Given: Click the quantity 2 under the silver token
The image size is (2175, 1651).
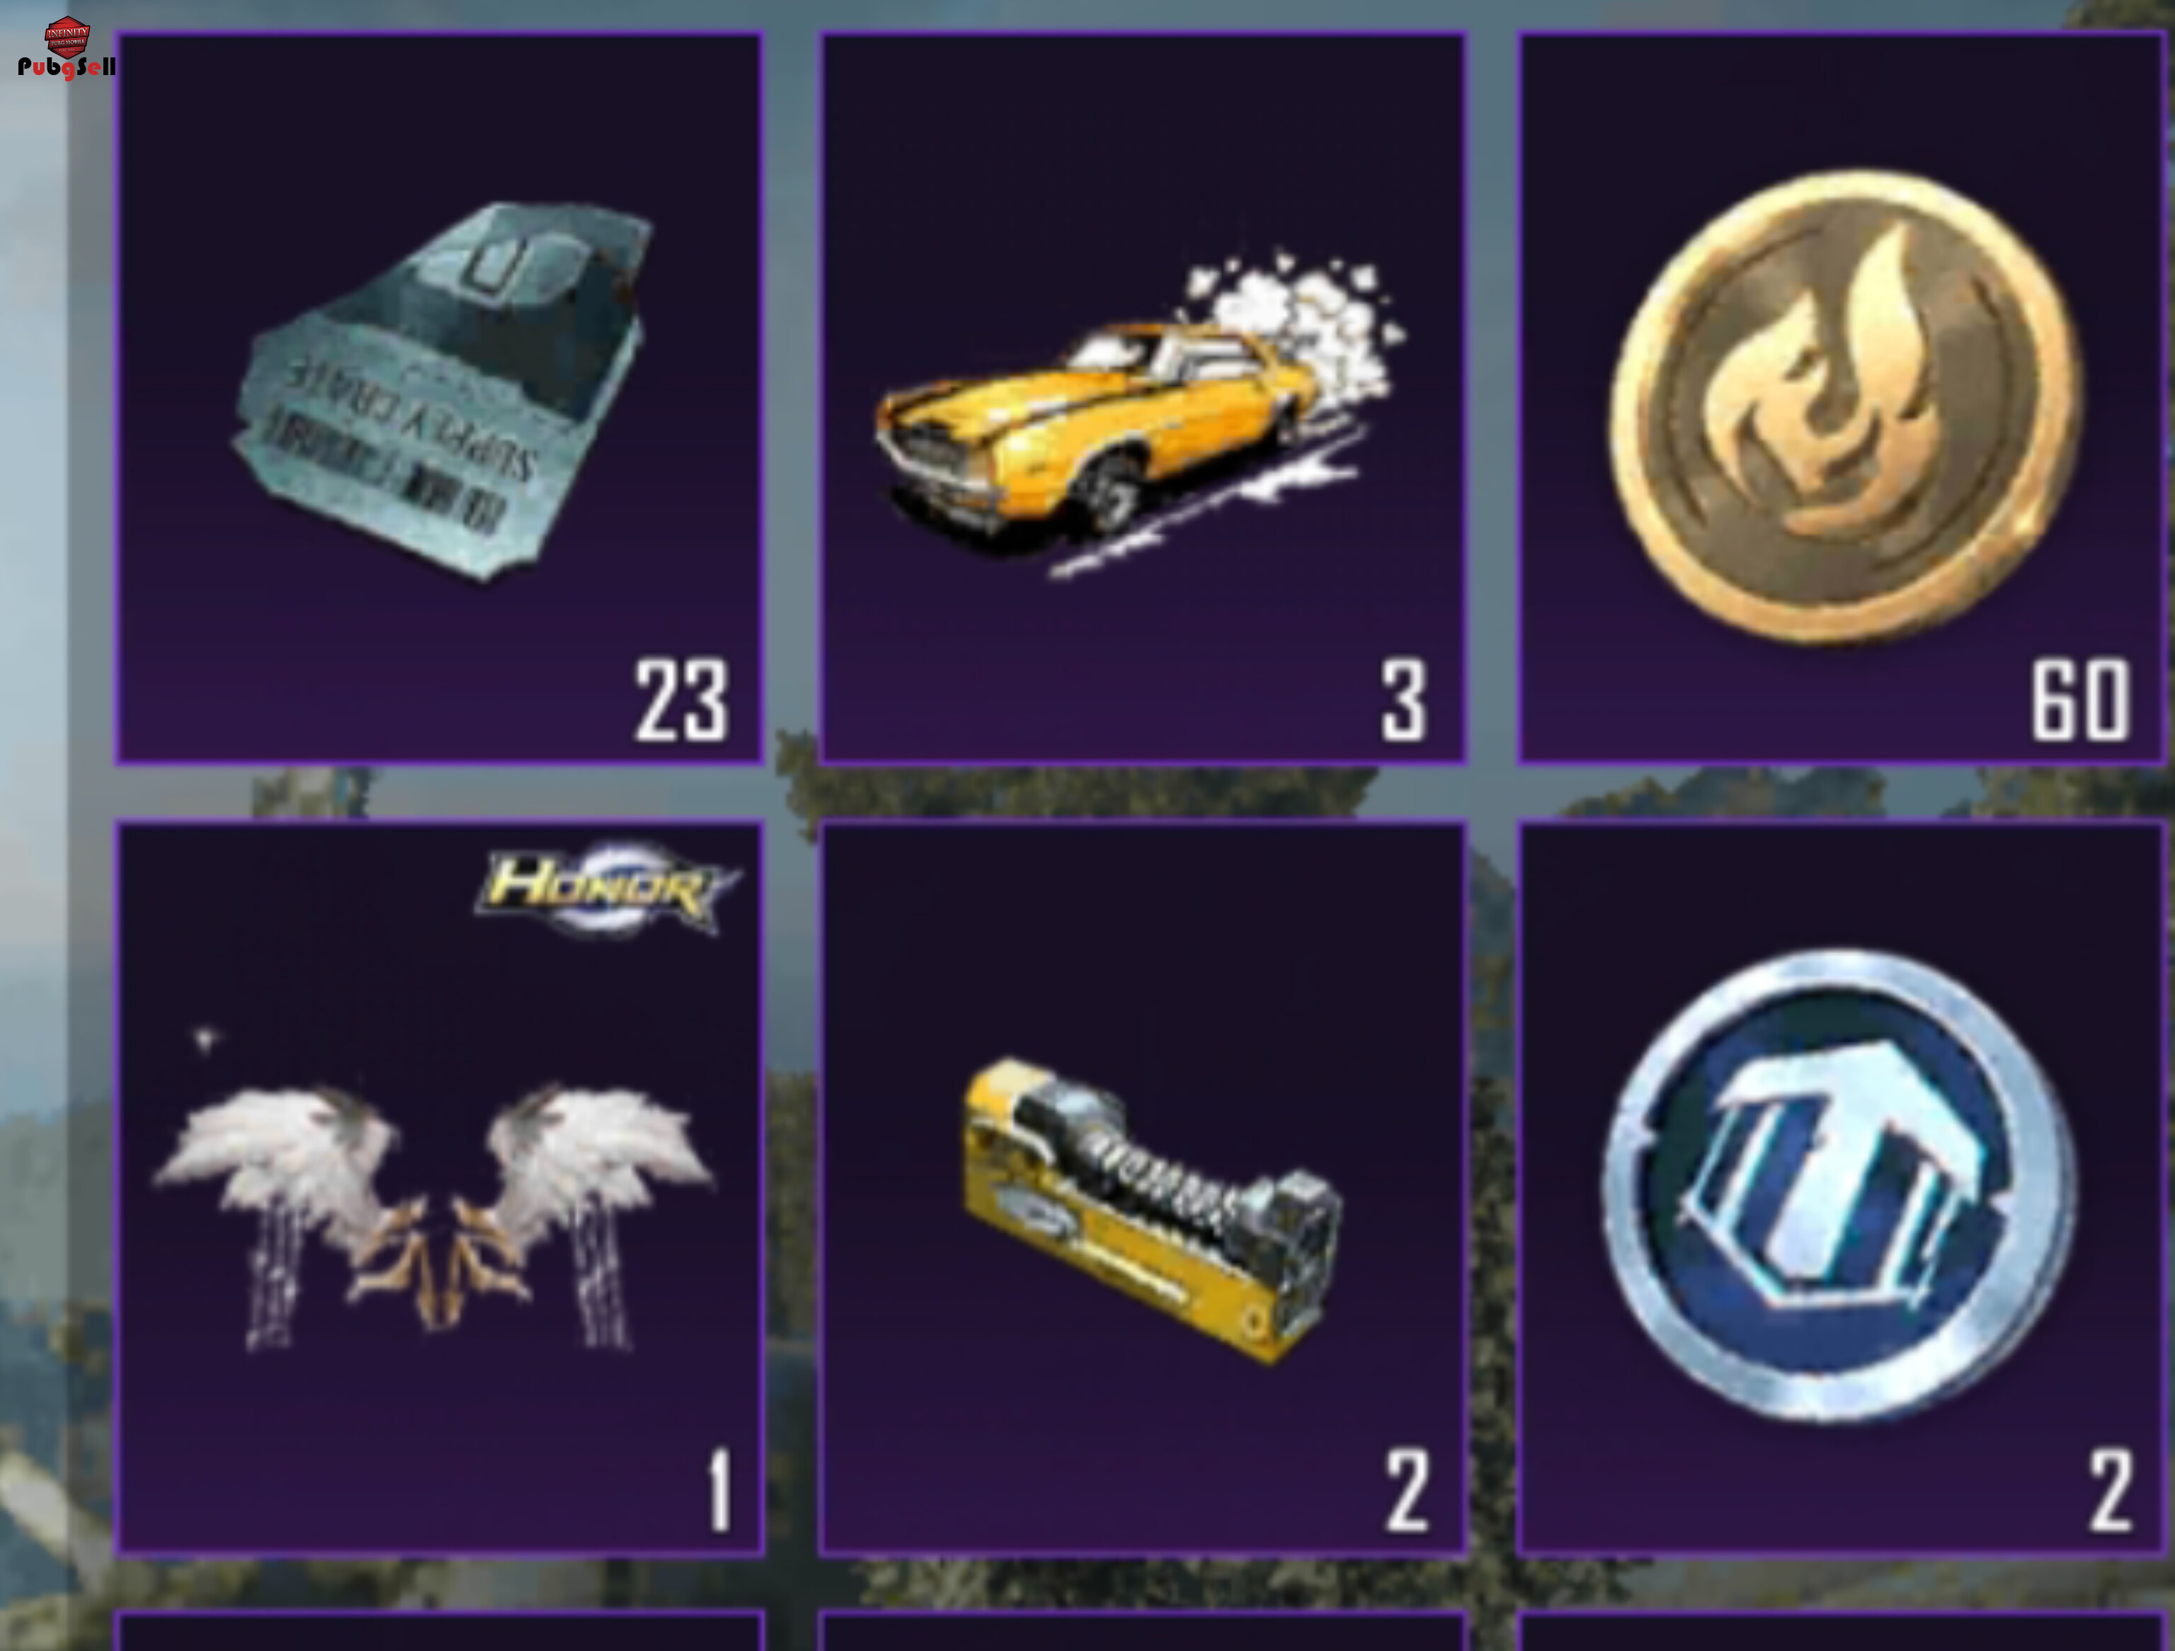Looking at the screenshot, I should click(2110, 1490).
